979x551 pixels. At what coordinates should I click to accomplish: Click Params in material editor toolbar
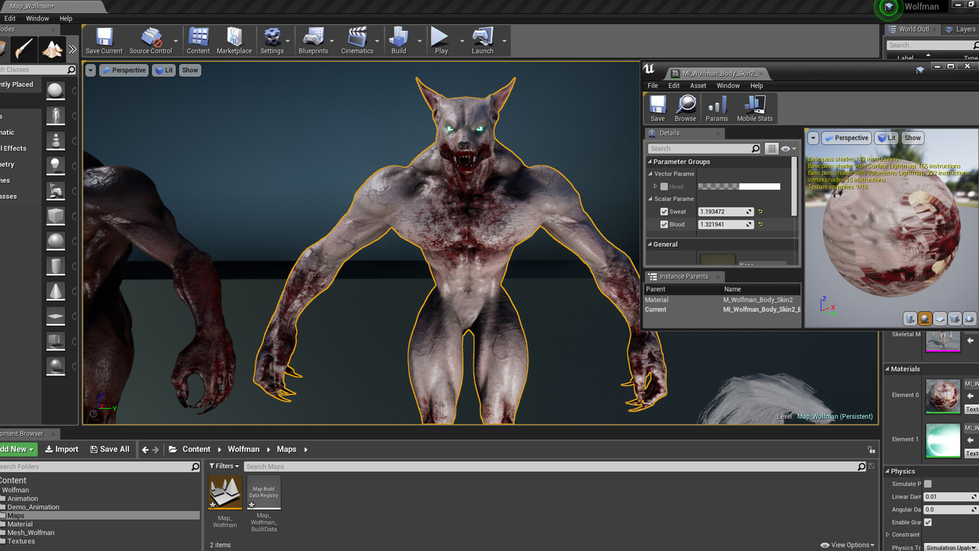tap(716, 108)
